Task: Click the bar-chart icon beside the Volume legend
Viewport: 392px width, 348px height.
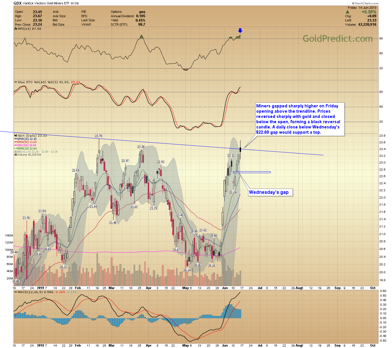Action: 16,155
